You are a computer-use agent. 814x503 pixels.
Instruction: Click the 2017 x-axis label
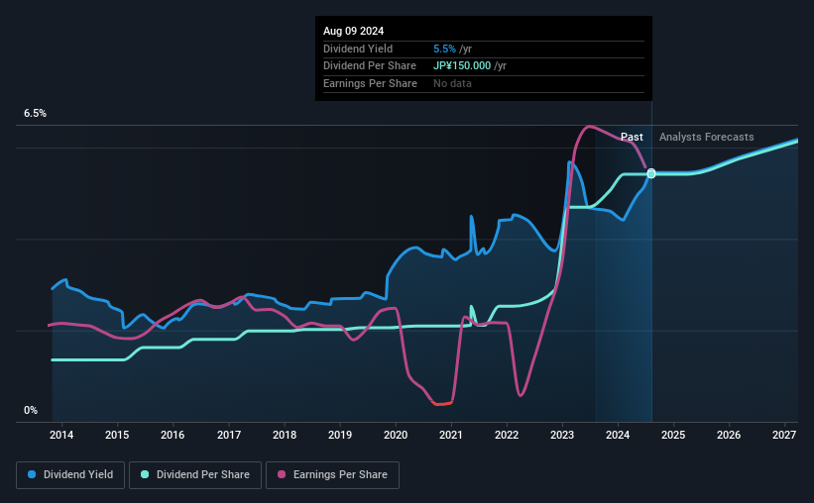228,435
